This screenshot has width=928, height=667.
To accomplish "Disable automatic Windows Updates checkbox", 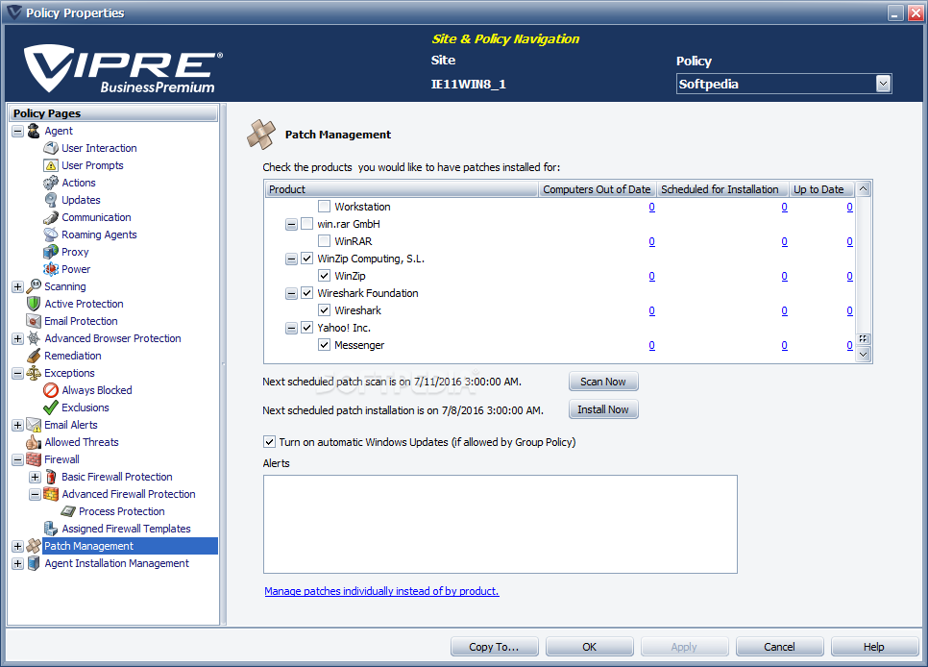I will 269,442.
